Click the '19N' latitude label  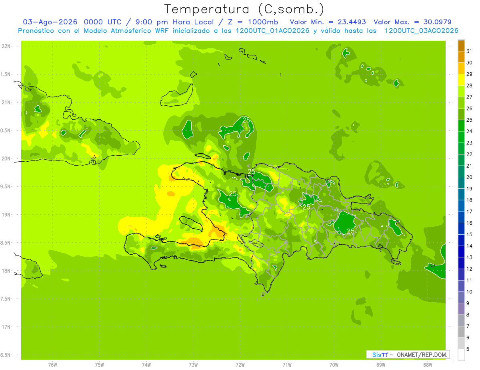tap(6, 215)
